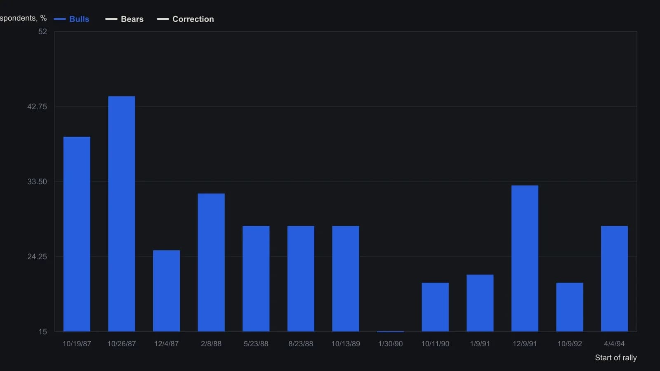Select the 12/4/87 bar
The width and height of the screenshot is (660, 371).
tap(166, 291)
